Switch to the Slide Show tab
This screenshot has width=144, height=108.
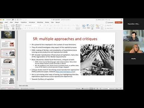tap(40, 22)
